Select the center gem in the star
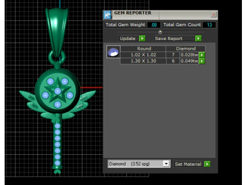 [58, 91]
